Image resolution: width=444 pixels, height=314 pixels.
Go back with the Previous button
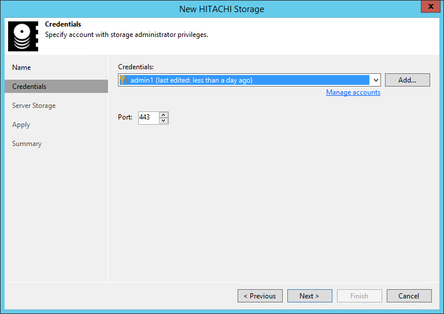[260, 296]
